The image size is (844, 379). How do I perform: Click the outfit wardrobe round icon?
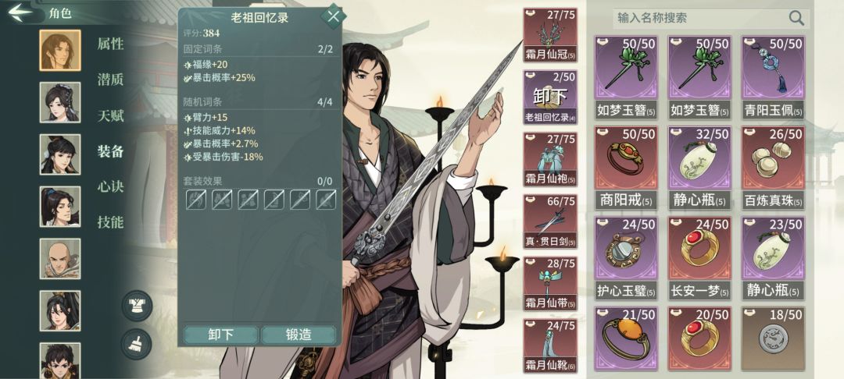click(137, 306)
